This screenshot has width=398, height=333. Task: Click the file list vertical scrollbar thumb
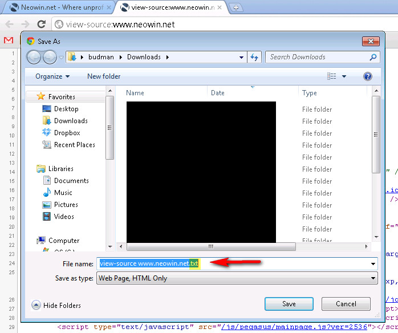click(376, 135)
